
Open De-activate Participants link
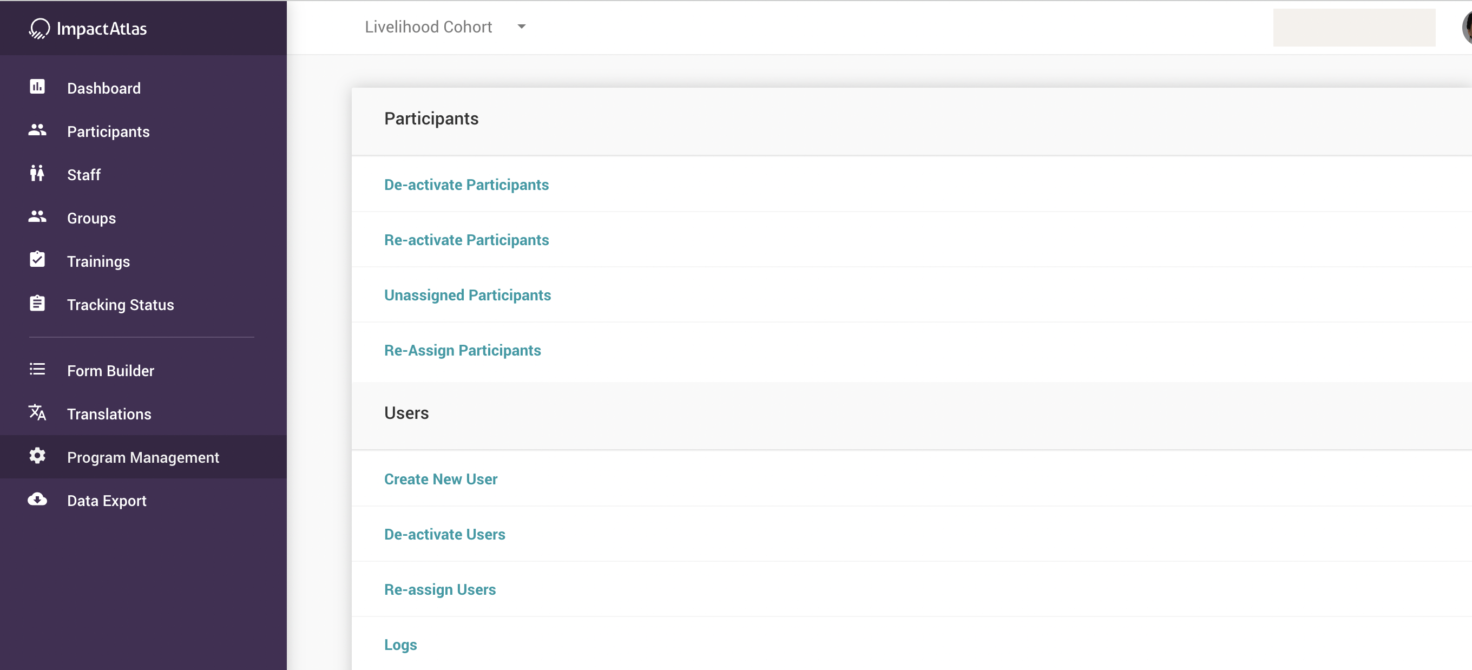pos(466,185)
